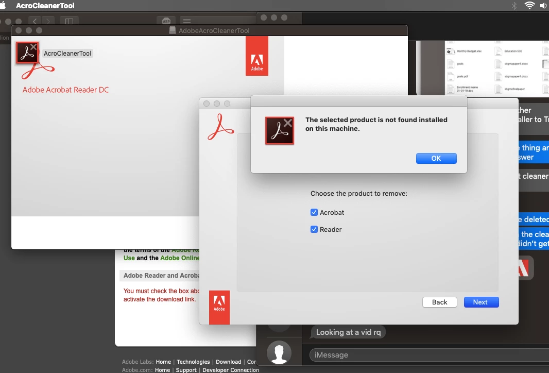Select Enrollment memo file in Finder
This screenshot has height=373, width=549.
[464, 89]
